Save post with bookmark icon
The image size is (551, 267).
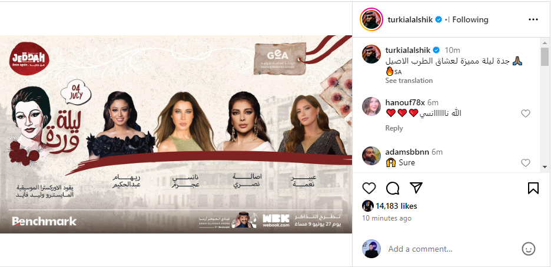(533, 188)
